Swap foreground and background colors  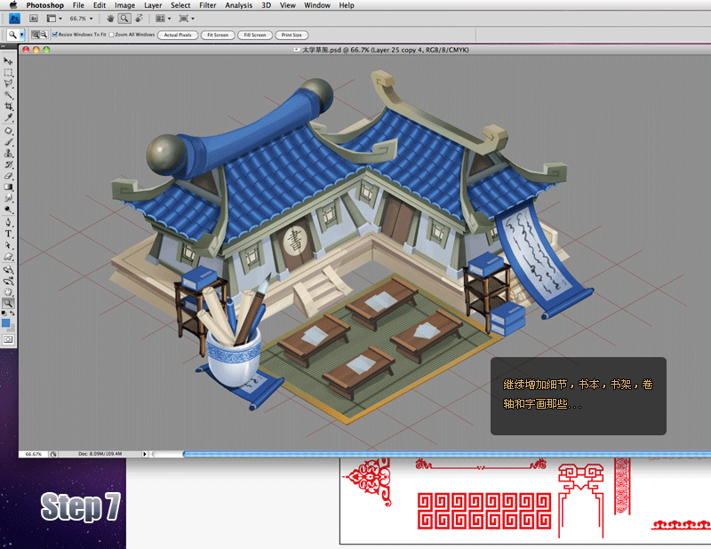coord(12,314)
